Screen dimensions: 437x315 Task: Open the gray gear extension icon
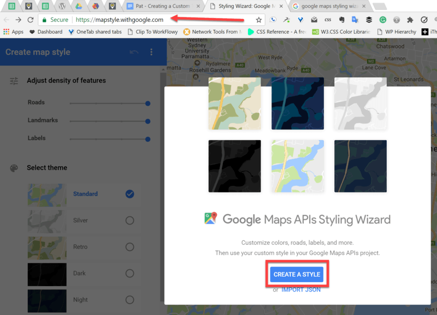pyautogui.click(x=397, y=20)
